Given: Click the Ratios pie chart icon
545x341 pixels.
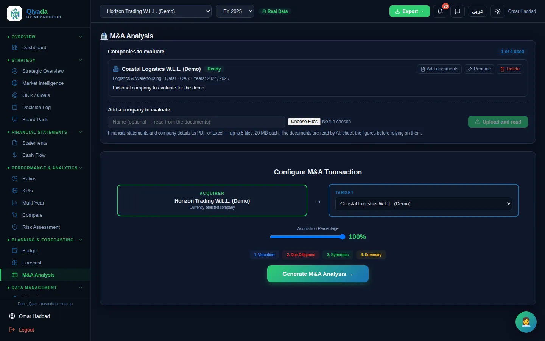Looking at the screenshot, I should point(15,178).
